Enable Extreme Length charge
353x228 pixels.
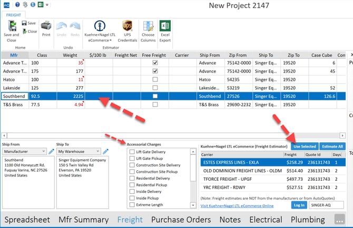[132, 205]
